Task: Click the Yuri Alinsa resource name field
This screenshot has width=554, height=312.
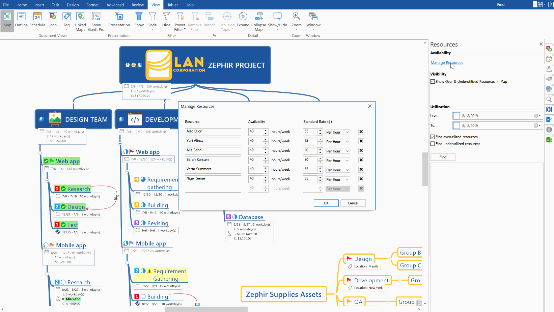Action: (213, 141)
